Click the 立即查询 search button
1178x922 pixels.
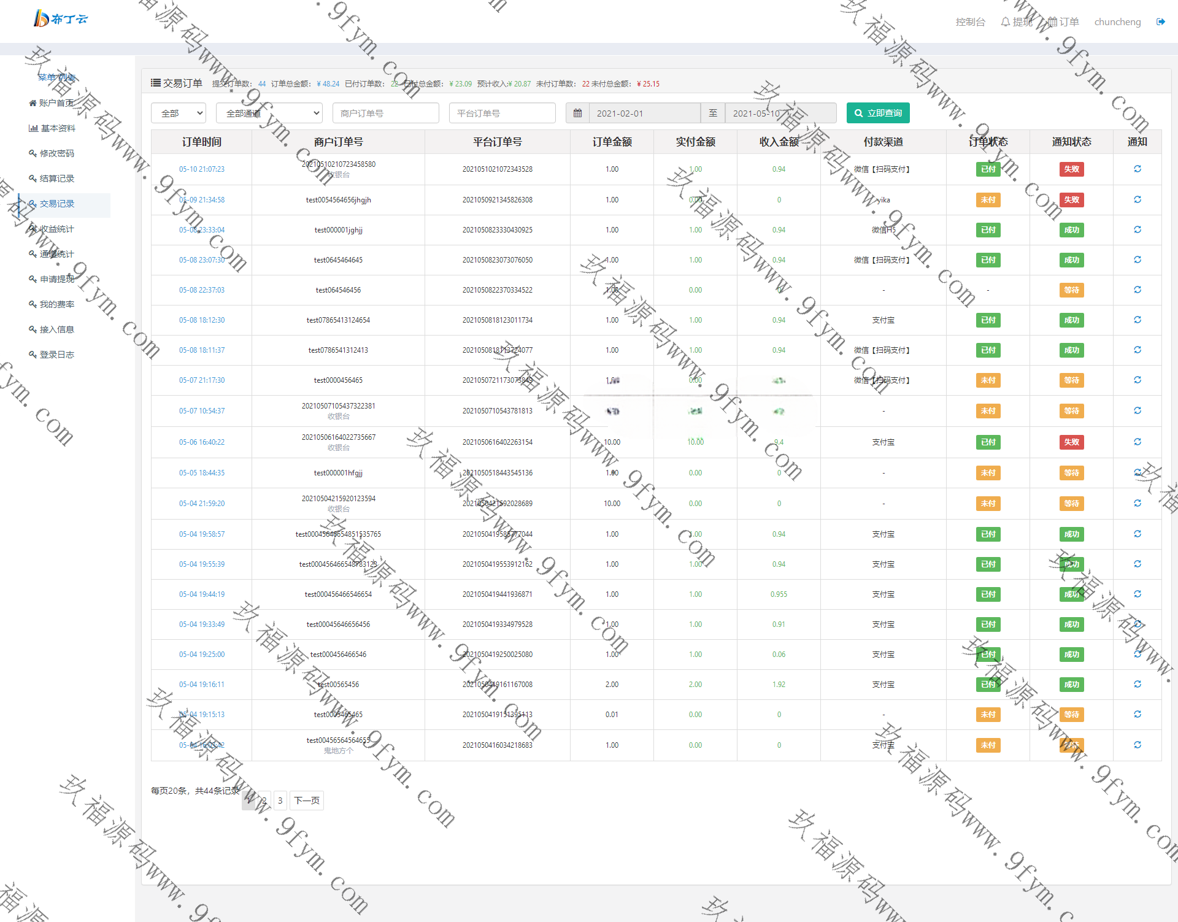[877, 113]
